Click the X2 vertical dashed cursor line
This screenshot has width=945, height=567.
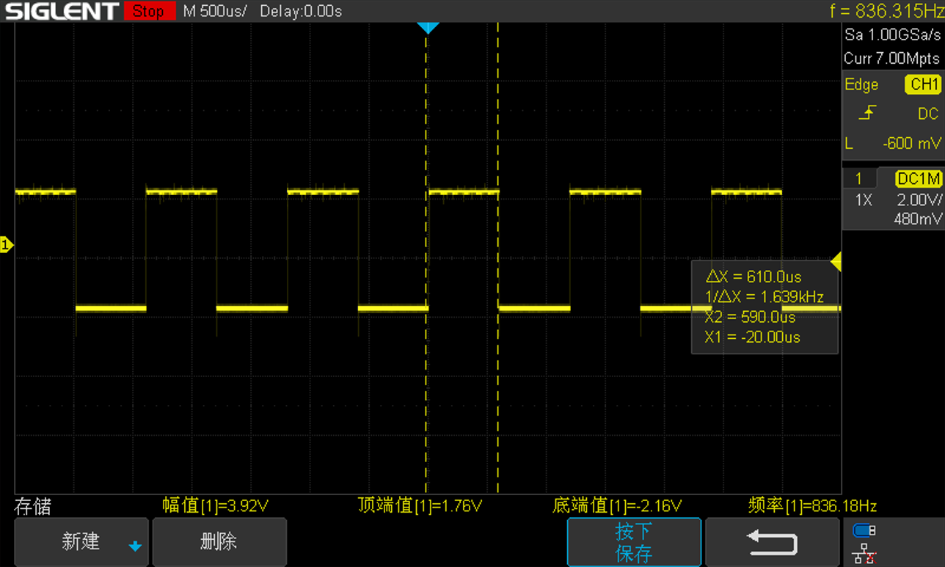pos(498,257)
